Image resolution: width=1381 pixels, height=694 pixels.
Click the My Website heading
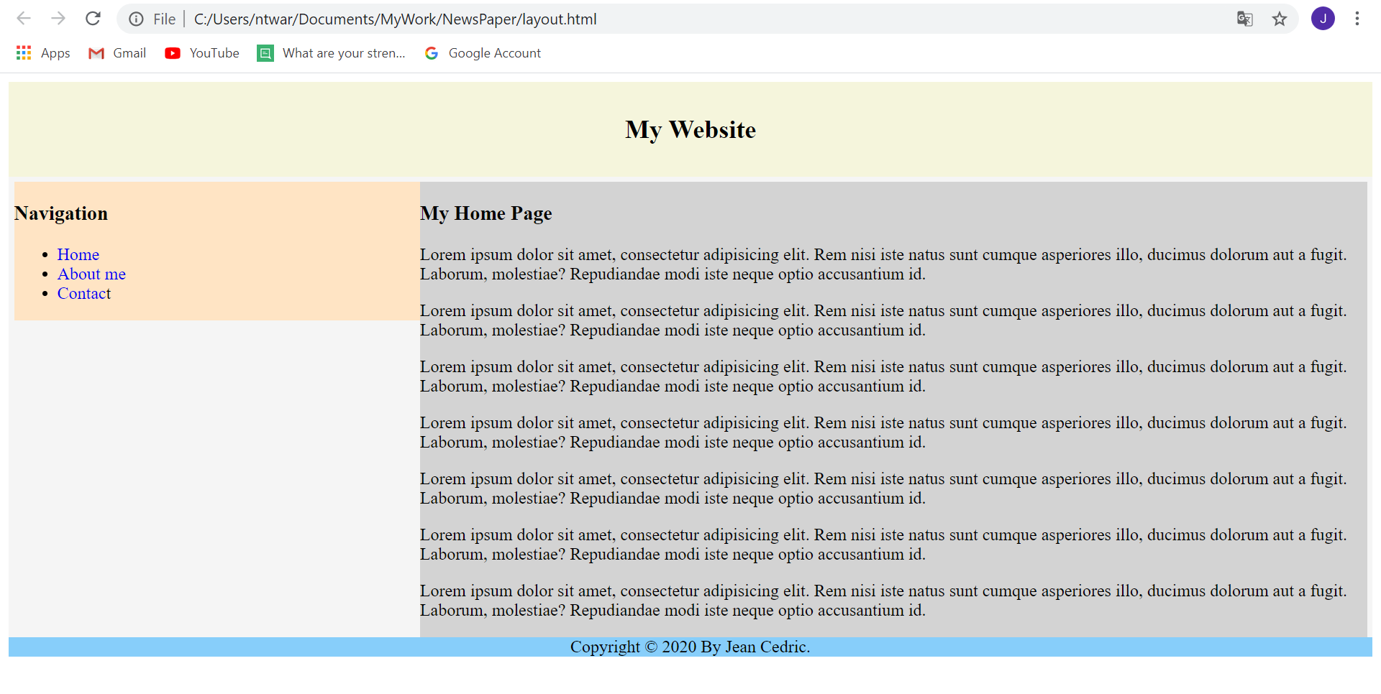coord(690,130)
